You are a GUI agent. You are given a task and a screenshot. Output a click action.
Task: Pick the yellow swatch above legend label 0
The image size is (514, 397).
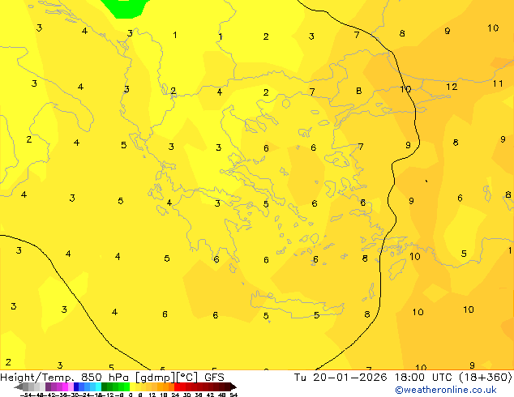pos(132,386)
